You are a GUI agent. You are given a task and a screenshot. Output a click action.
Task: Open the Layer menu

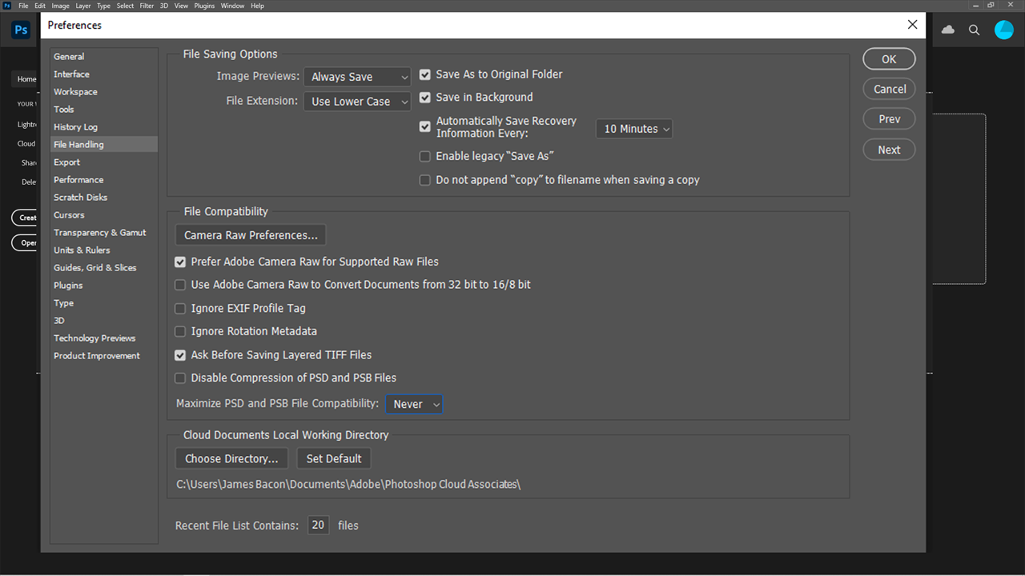[x=83, y=6]
